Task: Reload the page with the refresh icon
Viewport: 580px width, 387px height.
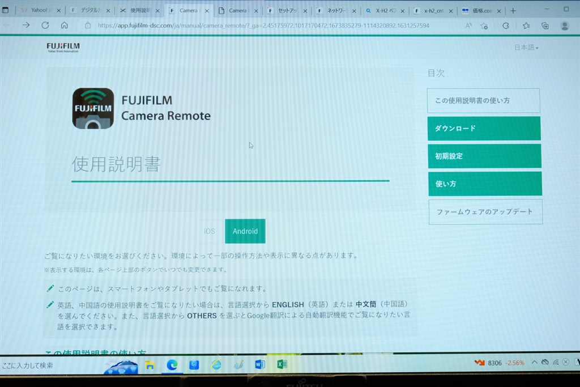Action: point(45,25)
